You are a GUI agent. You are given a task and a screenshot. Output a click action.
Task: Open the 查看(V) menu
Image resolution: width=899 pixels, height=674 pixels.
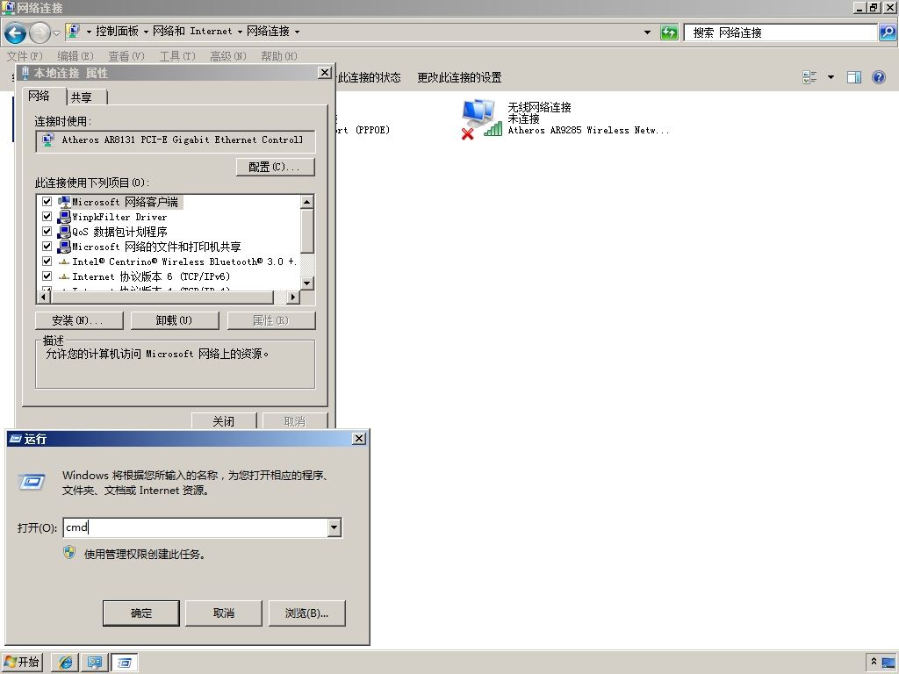coord(126,56)
